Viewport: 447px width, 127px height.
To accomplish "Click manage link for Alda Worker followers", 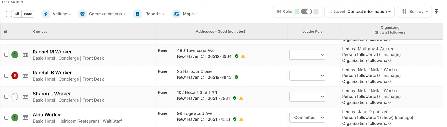I will coord(404,118).
